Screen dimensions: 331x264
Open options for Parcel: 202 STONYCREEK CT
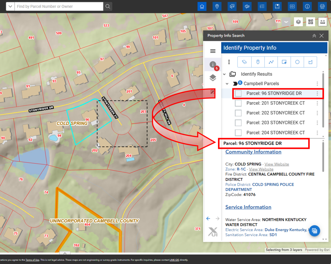pyautogui.click(x=317, y=113)
